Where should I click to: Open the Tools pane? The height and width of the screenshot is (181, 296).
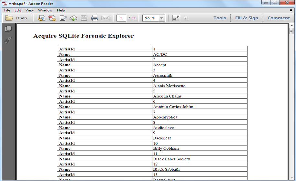(x=220, y=18)
